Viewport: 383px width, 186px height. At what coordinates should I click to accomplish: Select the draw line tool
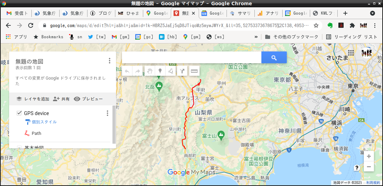[170, 71]
